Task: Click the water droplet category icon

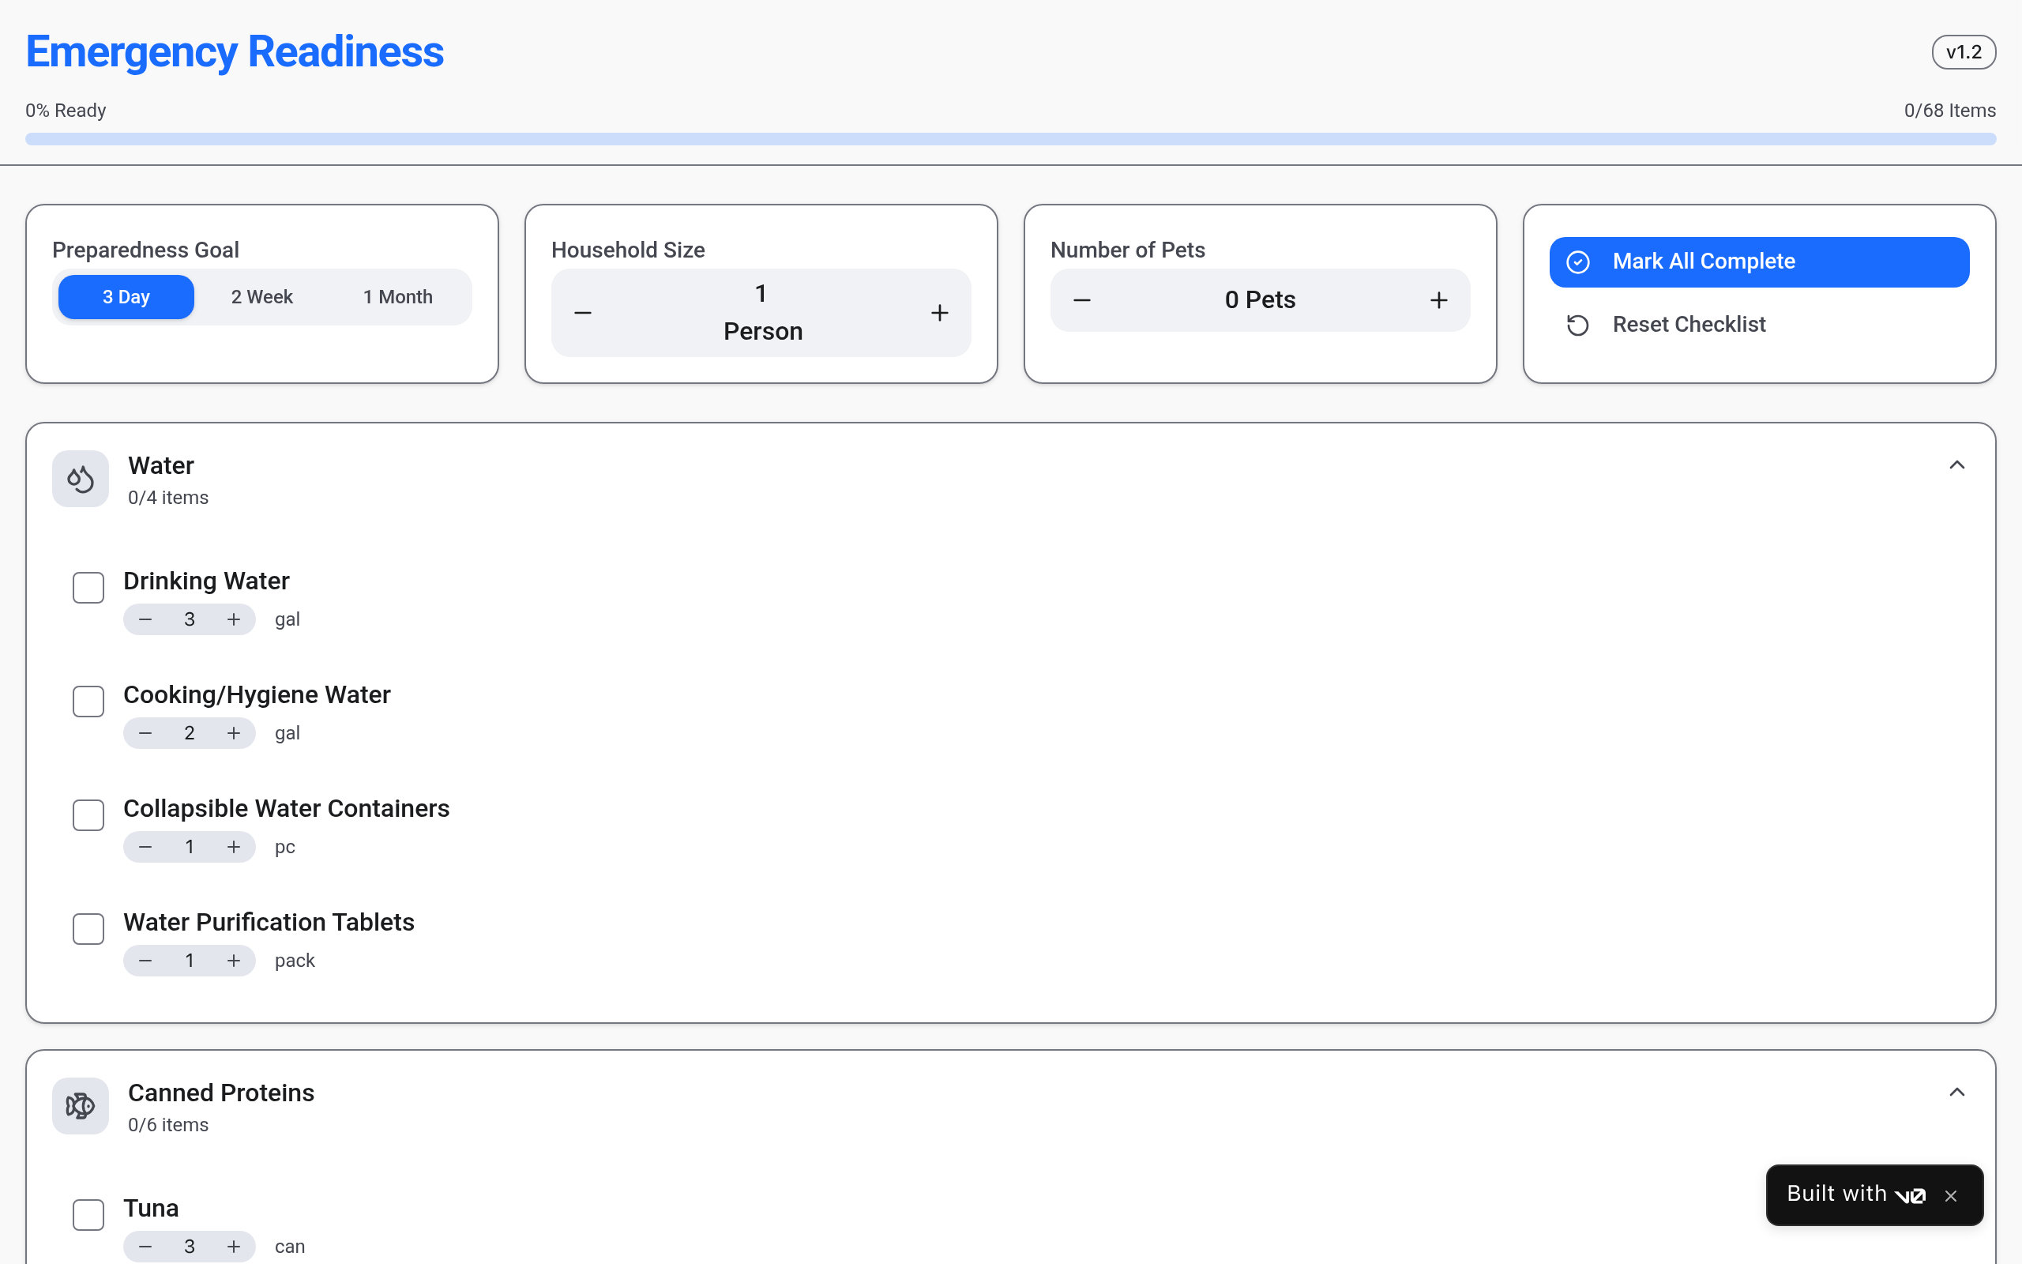Action: click(81, 479)
